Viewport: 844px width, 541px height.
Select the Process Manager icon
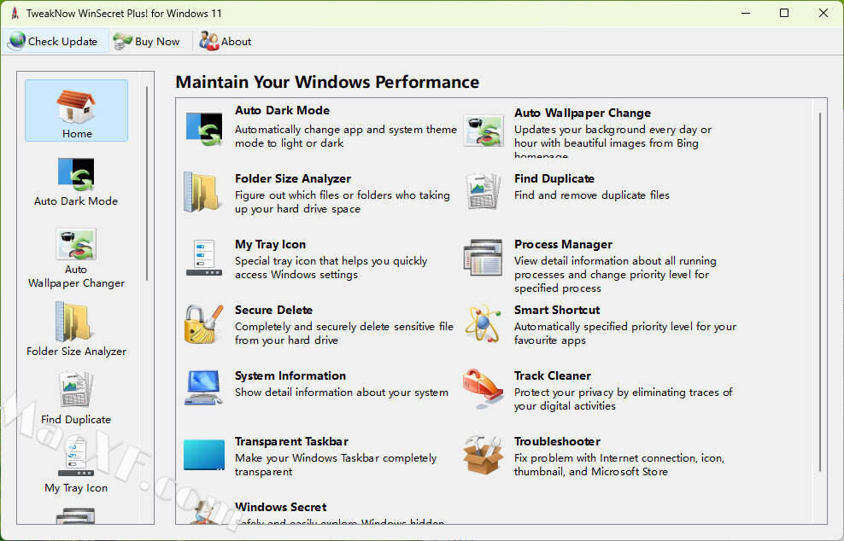[484, 259]
